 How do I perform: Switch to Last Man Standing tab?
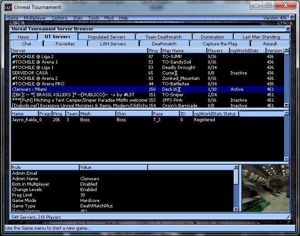[x=261, y=37]
